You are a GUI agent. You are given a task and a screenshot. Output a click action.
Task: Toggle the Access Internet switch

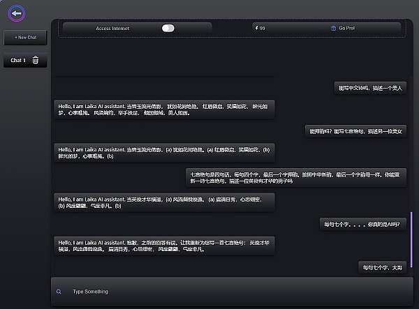(x=168, y=29)
